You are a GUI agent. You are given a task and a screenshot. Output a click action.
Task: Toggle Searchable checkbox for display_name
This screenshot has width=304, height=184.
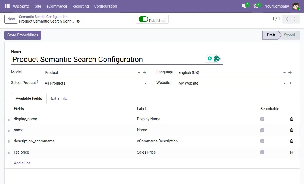[x=262, y=119]
